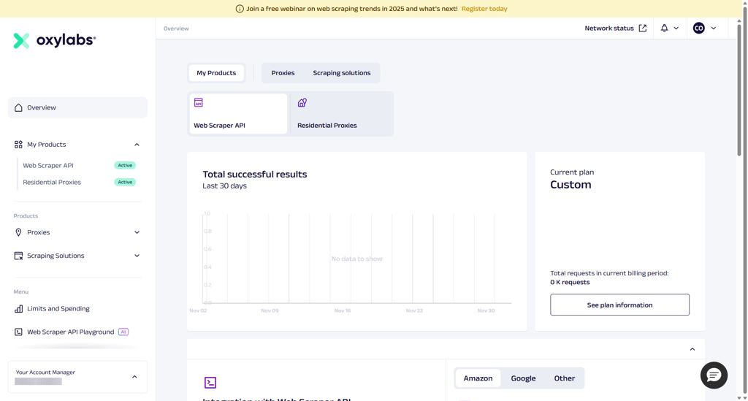Open the notifications bell icon
The image size is (748, 401).
coord(664,28)
